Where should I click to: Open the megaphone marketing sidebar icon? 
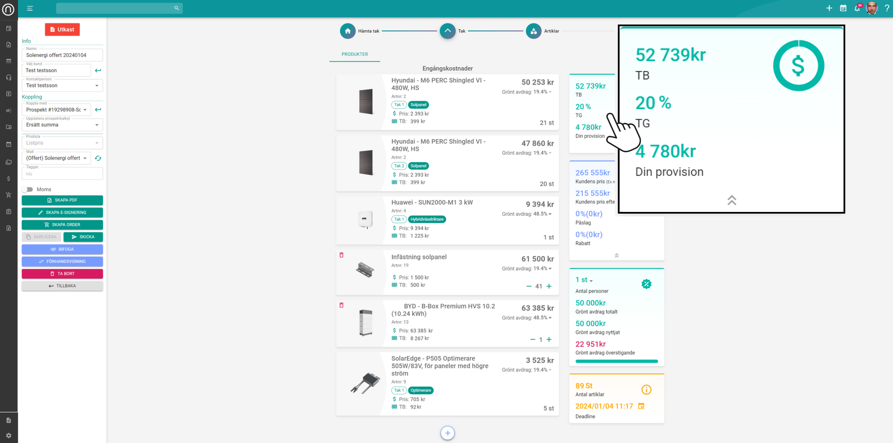point(9,110)
